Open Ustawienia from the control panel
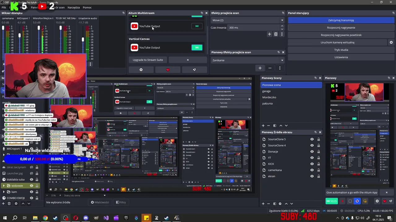 coord(341,57)
